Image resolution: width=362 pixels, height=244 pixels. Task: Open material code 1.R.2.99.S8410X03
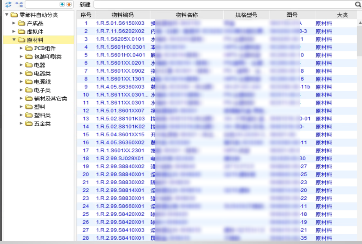(120, 230)
